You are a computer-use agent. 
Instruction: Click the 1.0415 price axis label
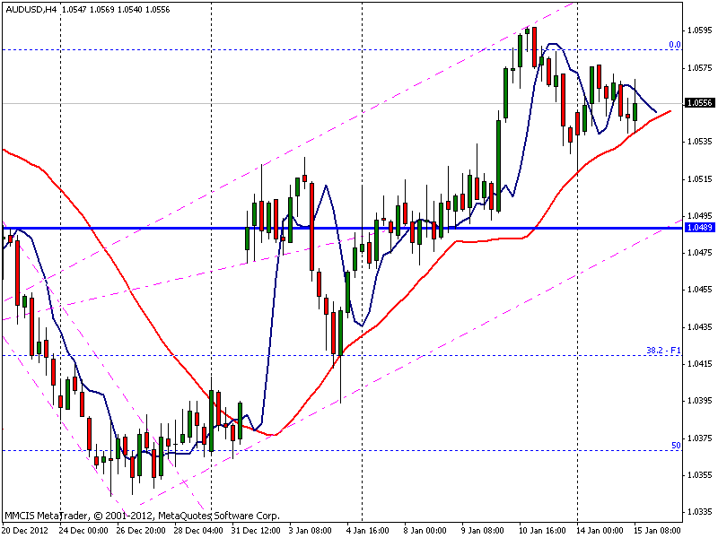tap(700, 364)
